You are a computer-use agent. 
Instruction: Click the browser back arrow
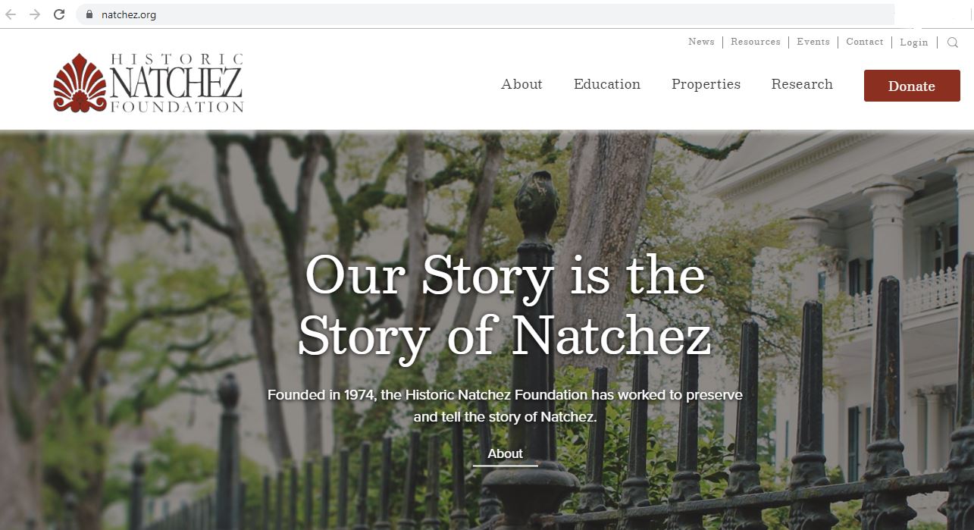tap(11, 14)
